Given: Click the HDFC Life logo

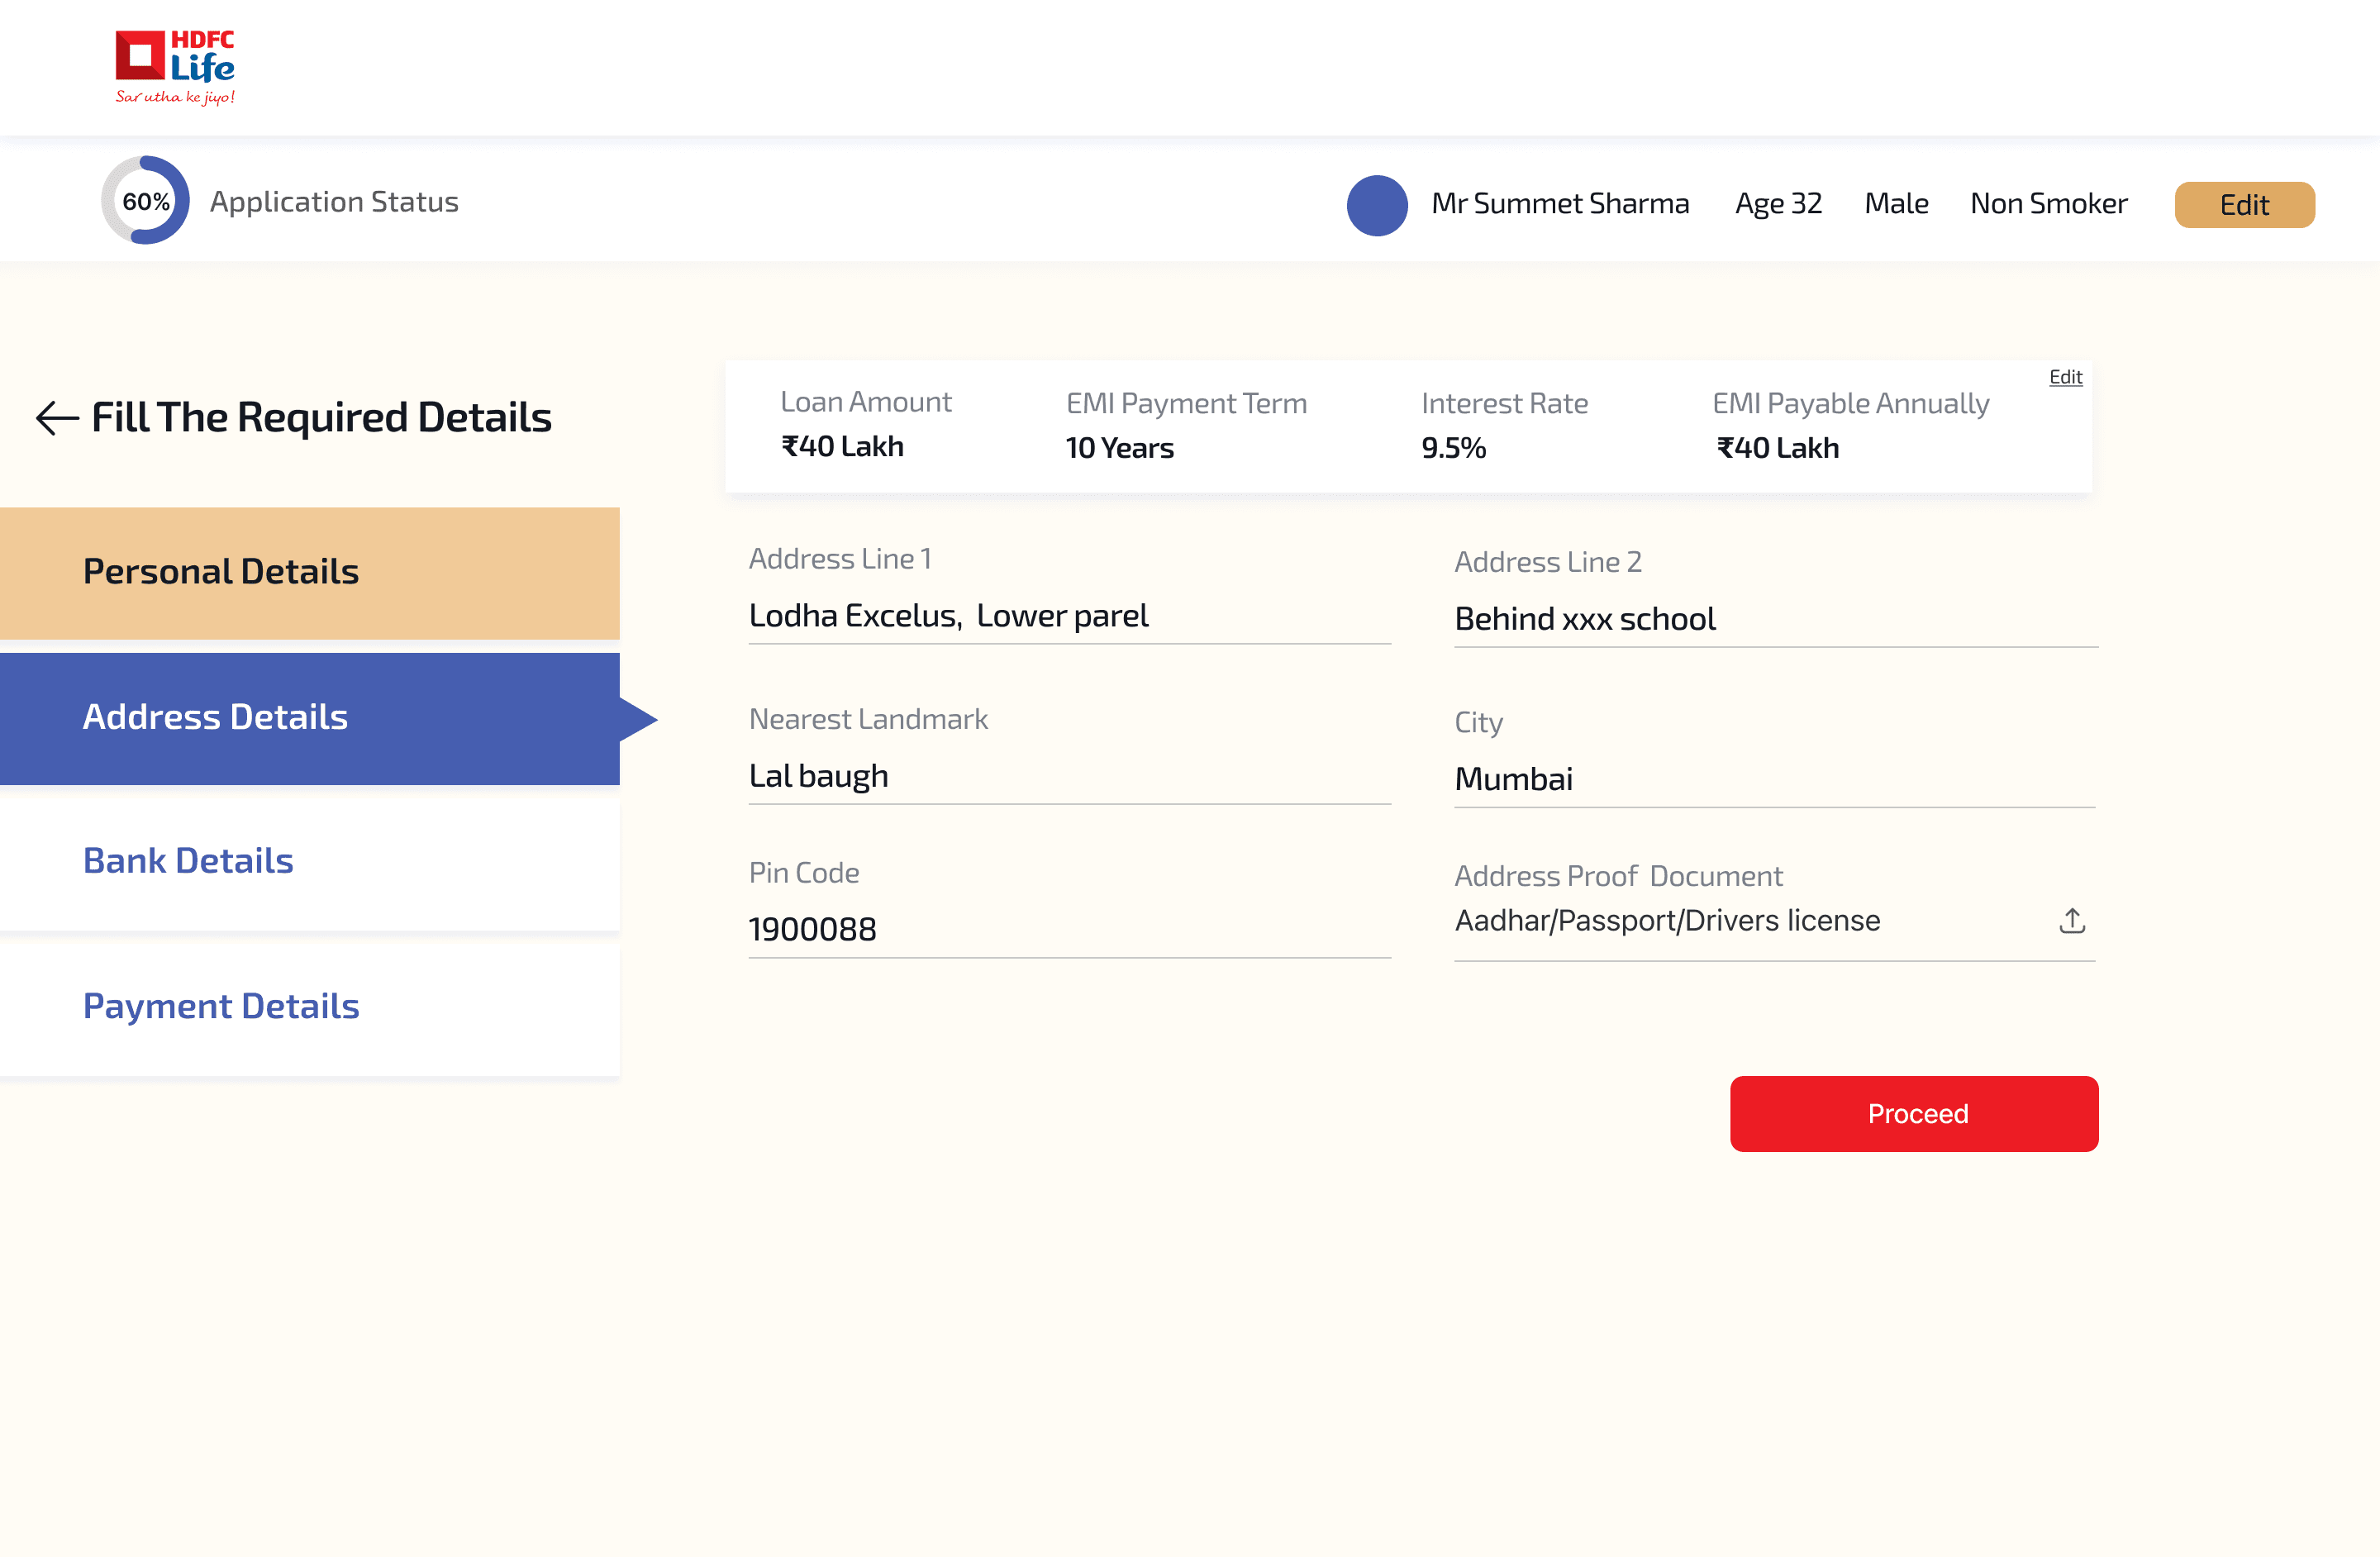Looking at the screenshot, I should click(x=175, y=67).
